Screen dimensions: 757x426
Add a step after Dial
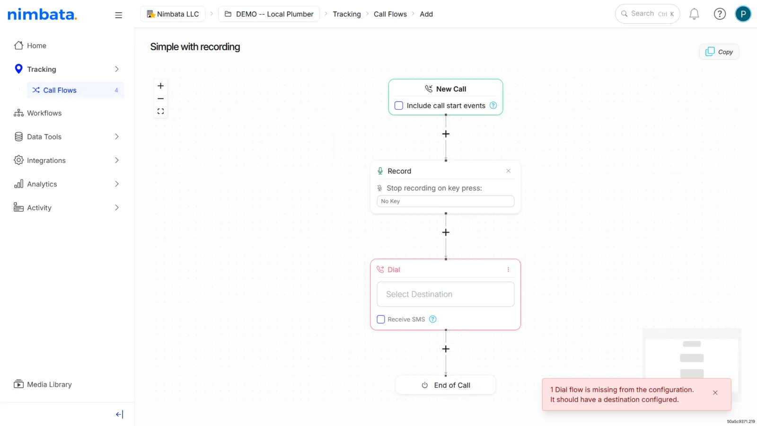[446, 349]
